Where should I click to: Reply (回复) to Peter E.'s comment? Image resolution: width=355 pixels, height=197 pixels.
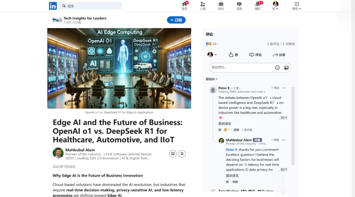[236, 130]
